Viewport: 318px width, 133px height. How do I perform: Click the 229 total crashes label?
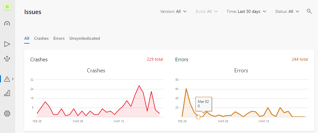pyautogui.click(x=155, y=59)
